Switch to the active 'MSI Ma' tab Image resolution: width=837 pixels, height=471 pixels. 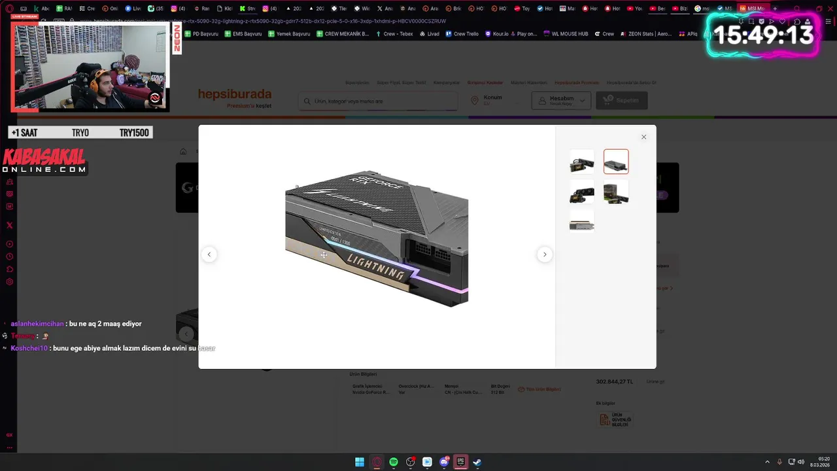(x=752, y=9)
